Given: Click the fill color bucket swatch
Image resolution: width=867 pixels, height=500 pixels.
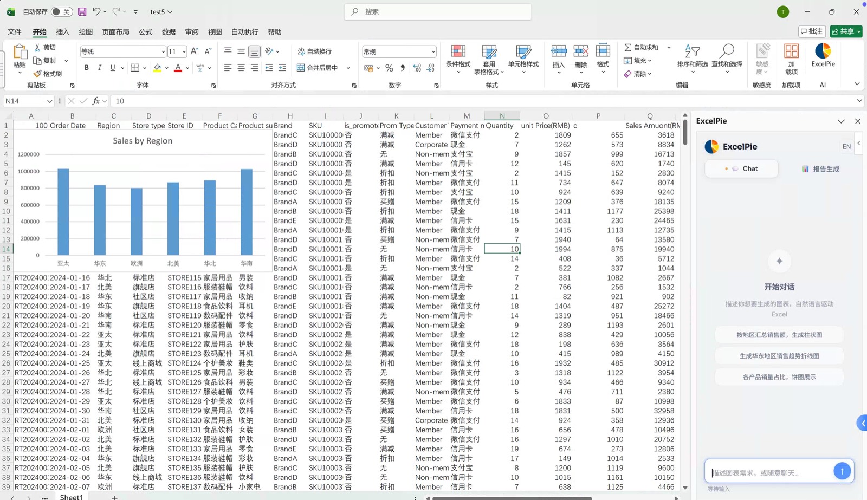Looking at the screenshot, I should coord(157,68).
